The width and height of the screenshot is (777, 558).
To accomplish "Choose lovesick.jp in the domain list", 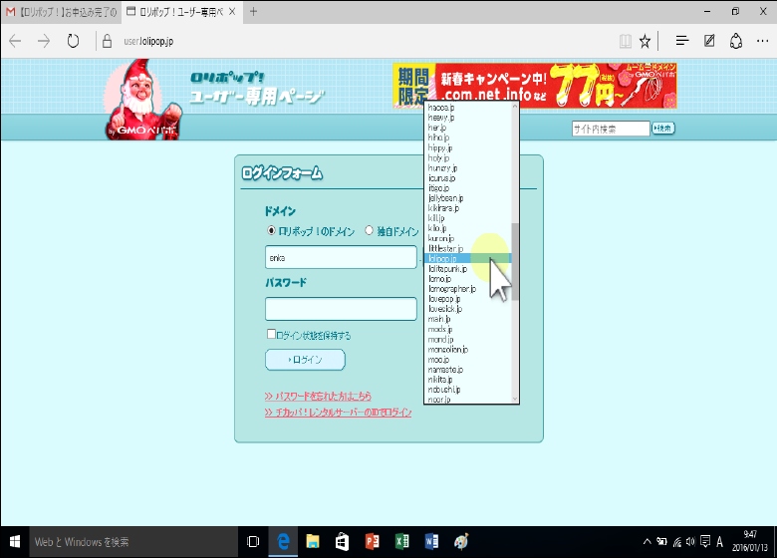I will click(468, 309).
